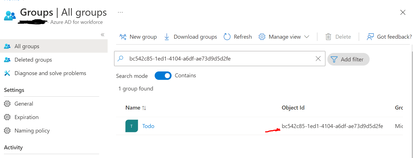
Task: Toggle the Search mode Contains switch
Action: click(163, 76)
